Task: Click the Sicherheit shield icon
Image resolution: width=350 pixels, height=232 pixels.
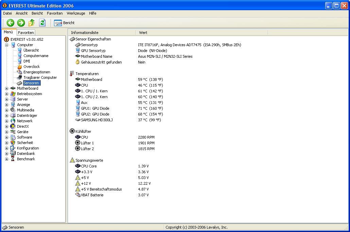Action: 13,143
